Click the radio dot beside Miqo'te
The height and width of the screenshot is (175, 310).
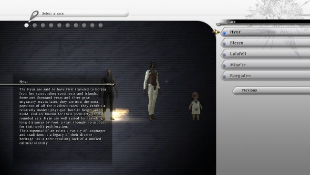pos(224,66)
